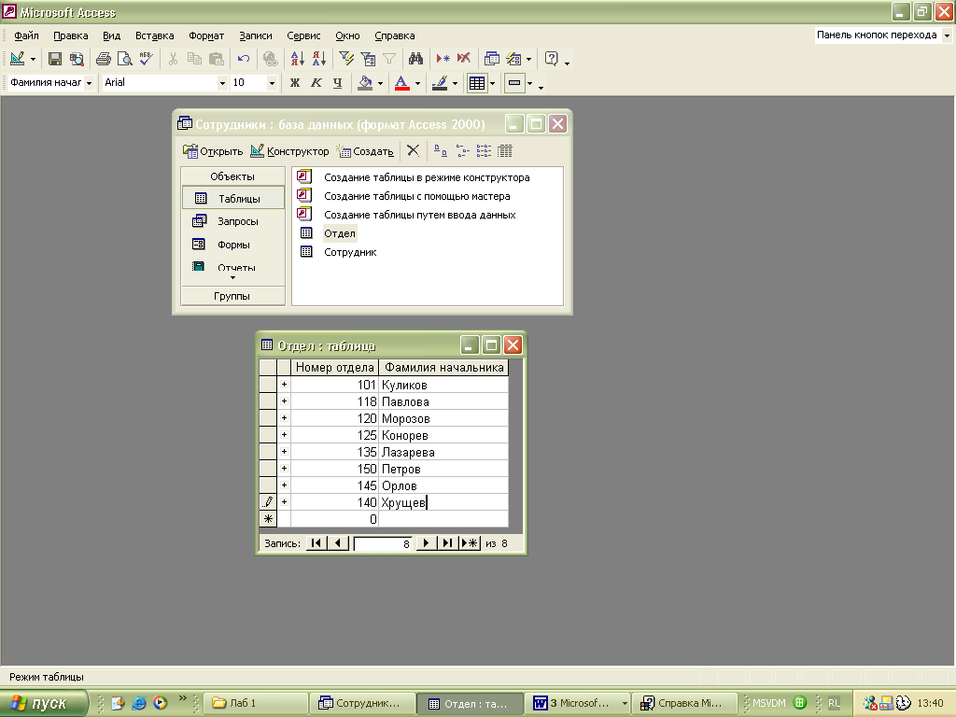Viewport: 956px width, 717px height.
Task: Toggle bold Ж formatting
Action: point(295,83)
